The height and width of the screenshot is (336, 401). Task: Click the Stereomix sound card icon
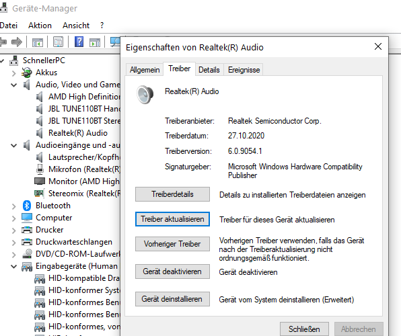pos(40,193)
